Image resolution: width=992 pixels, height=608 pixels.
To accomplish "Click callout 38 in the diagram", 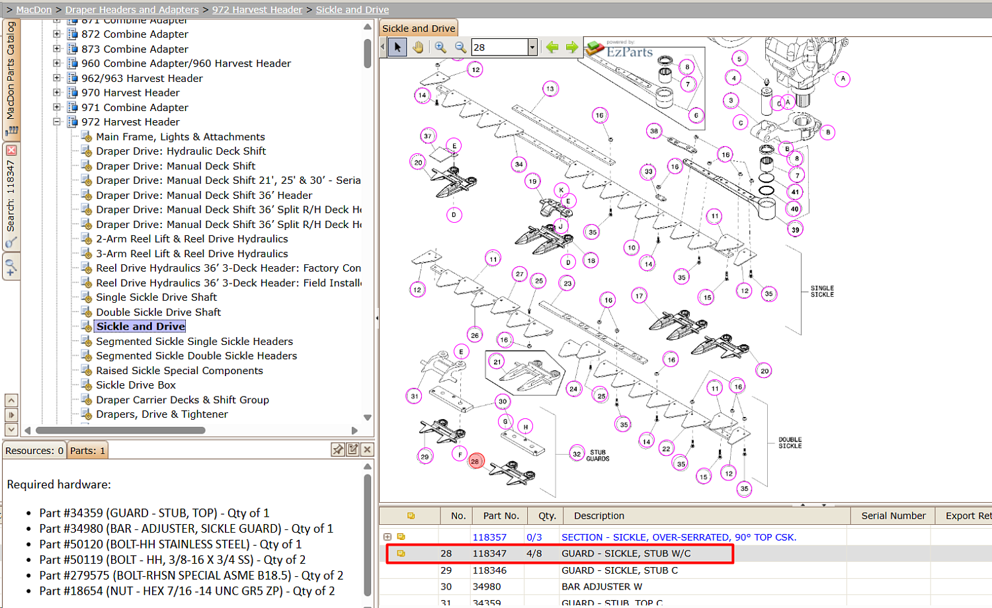I will 654,131.
